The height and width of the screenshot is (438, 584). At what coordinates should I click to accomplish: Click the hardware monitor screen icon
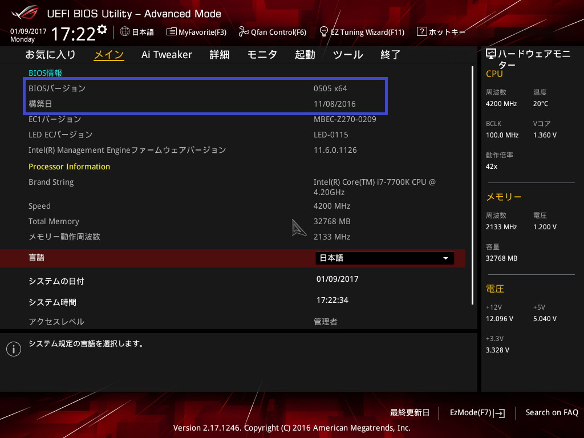491,54
